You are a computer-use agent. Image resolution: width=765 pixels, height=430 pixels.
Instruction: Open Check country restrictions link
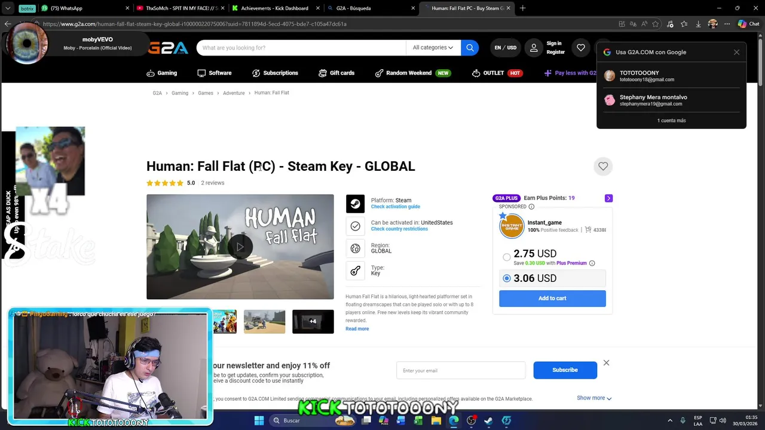tap(399, 229)
